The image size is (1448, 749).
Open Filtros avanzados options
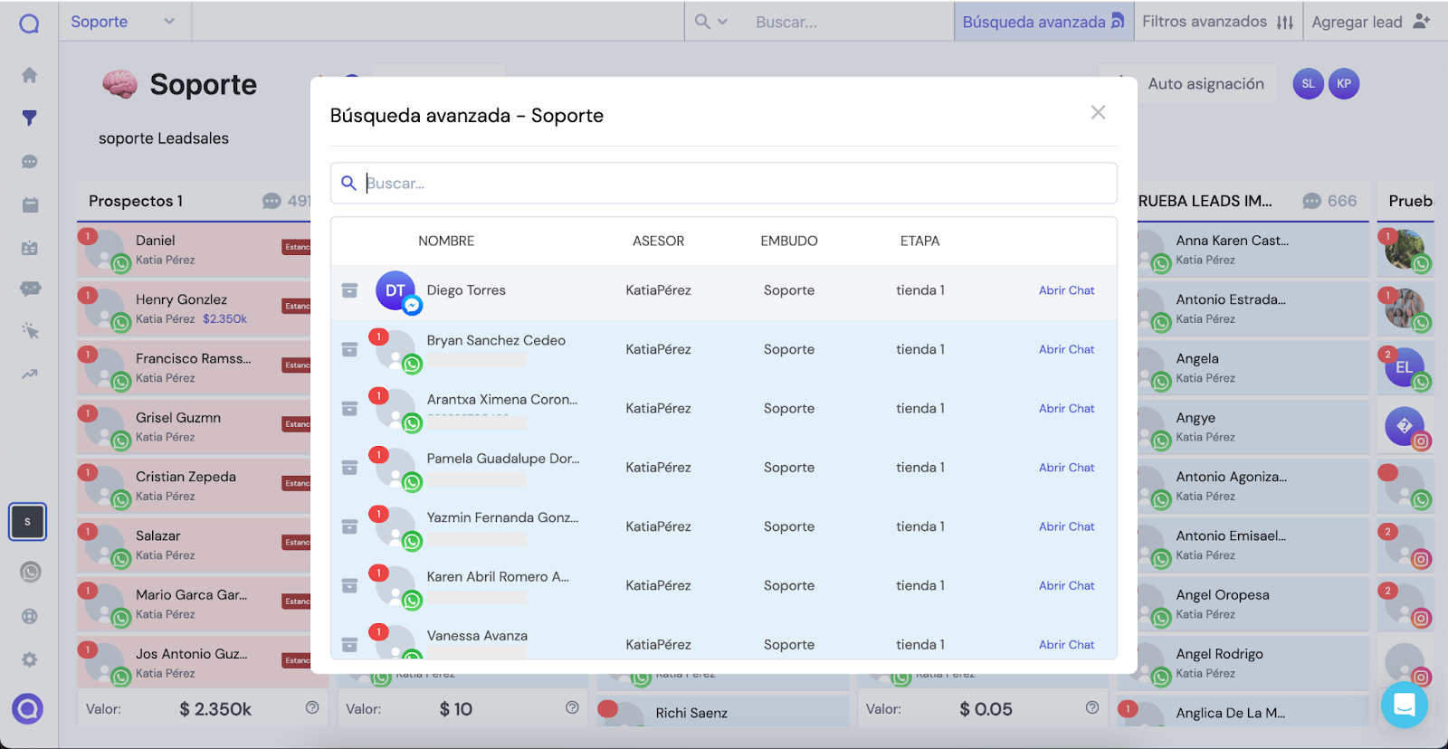pyautogui.click(x=1217, y=22)
